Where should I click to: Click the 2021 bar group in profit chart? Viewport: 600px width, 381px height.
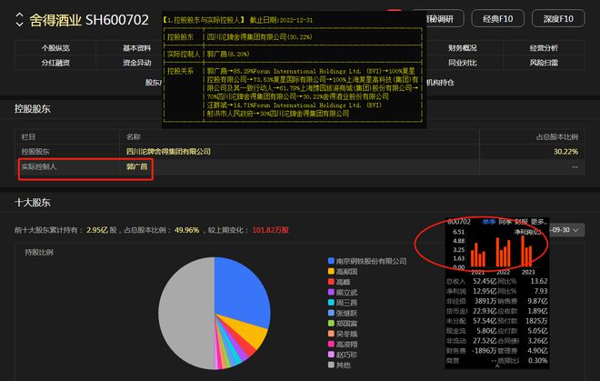pos(478,255)
